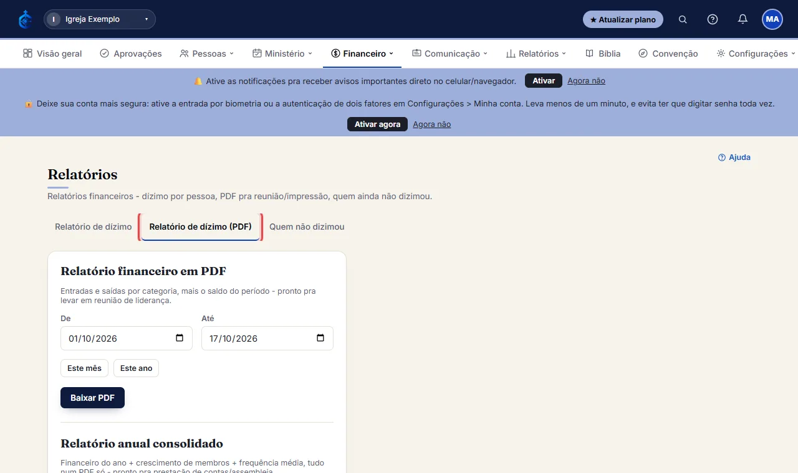The image size is (798, 473).
Task: Open the help question mark icon
Action: click(713, 19)
